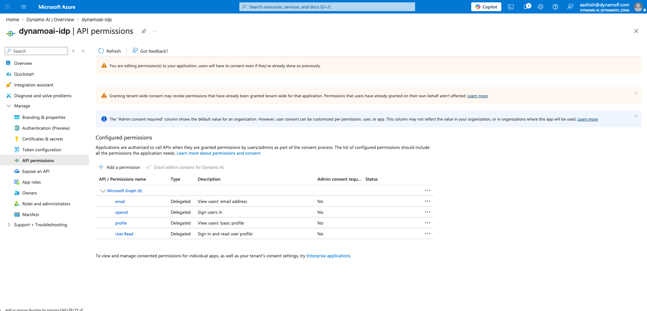Open portal settings gear
Viewport: 647px width, 311px height.
point(541,7)
